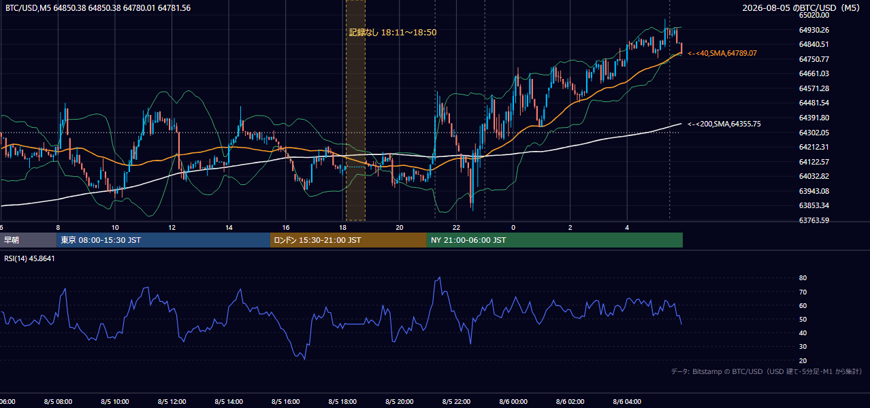The height and width of the screenshot is (408, 870).
Task: Select the ロンドン 15:30-21:00 JST session bar
Action: coord(349,240)
